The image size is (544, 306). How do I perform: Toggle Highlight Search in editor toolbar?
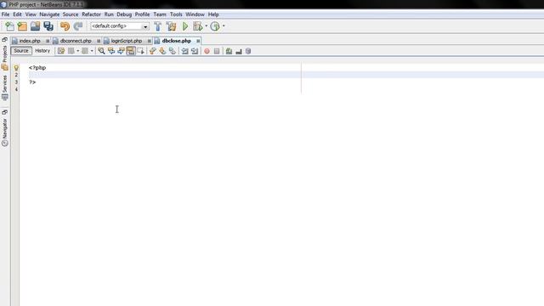[131, 51]
